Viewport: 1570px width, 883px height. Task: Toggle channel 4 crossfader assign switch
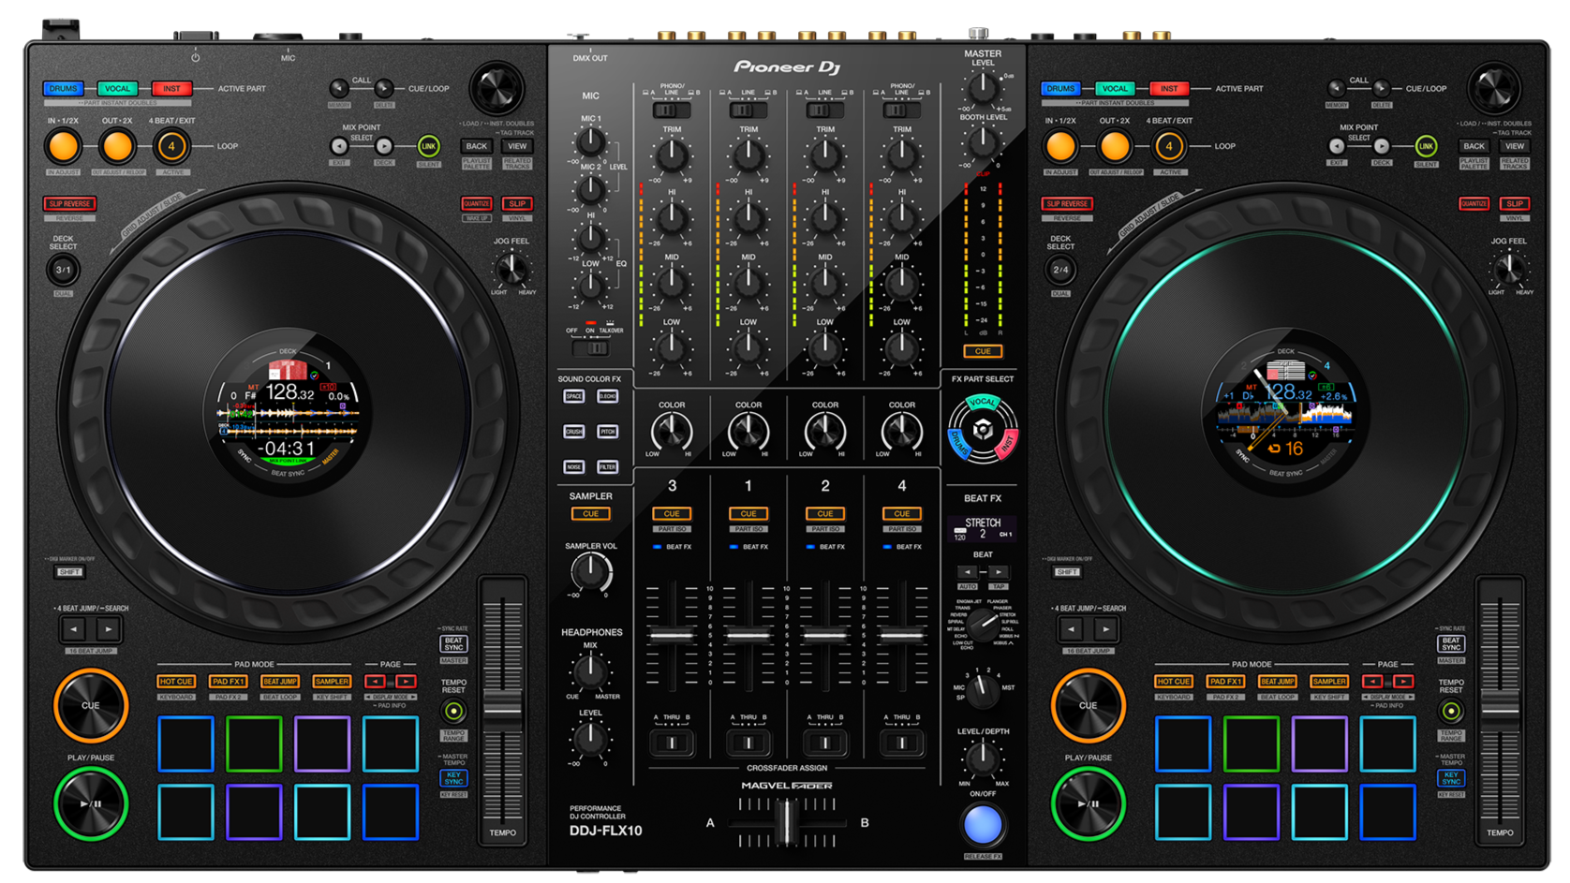[902, 743]
